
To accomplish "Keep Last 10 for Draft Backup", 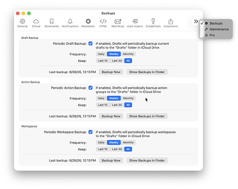I will [102, 60].
